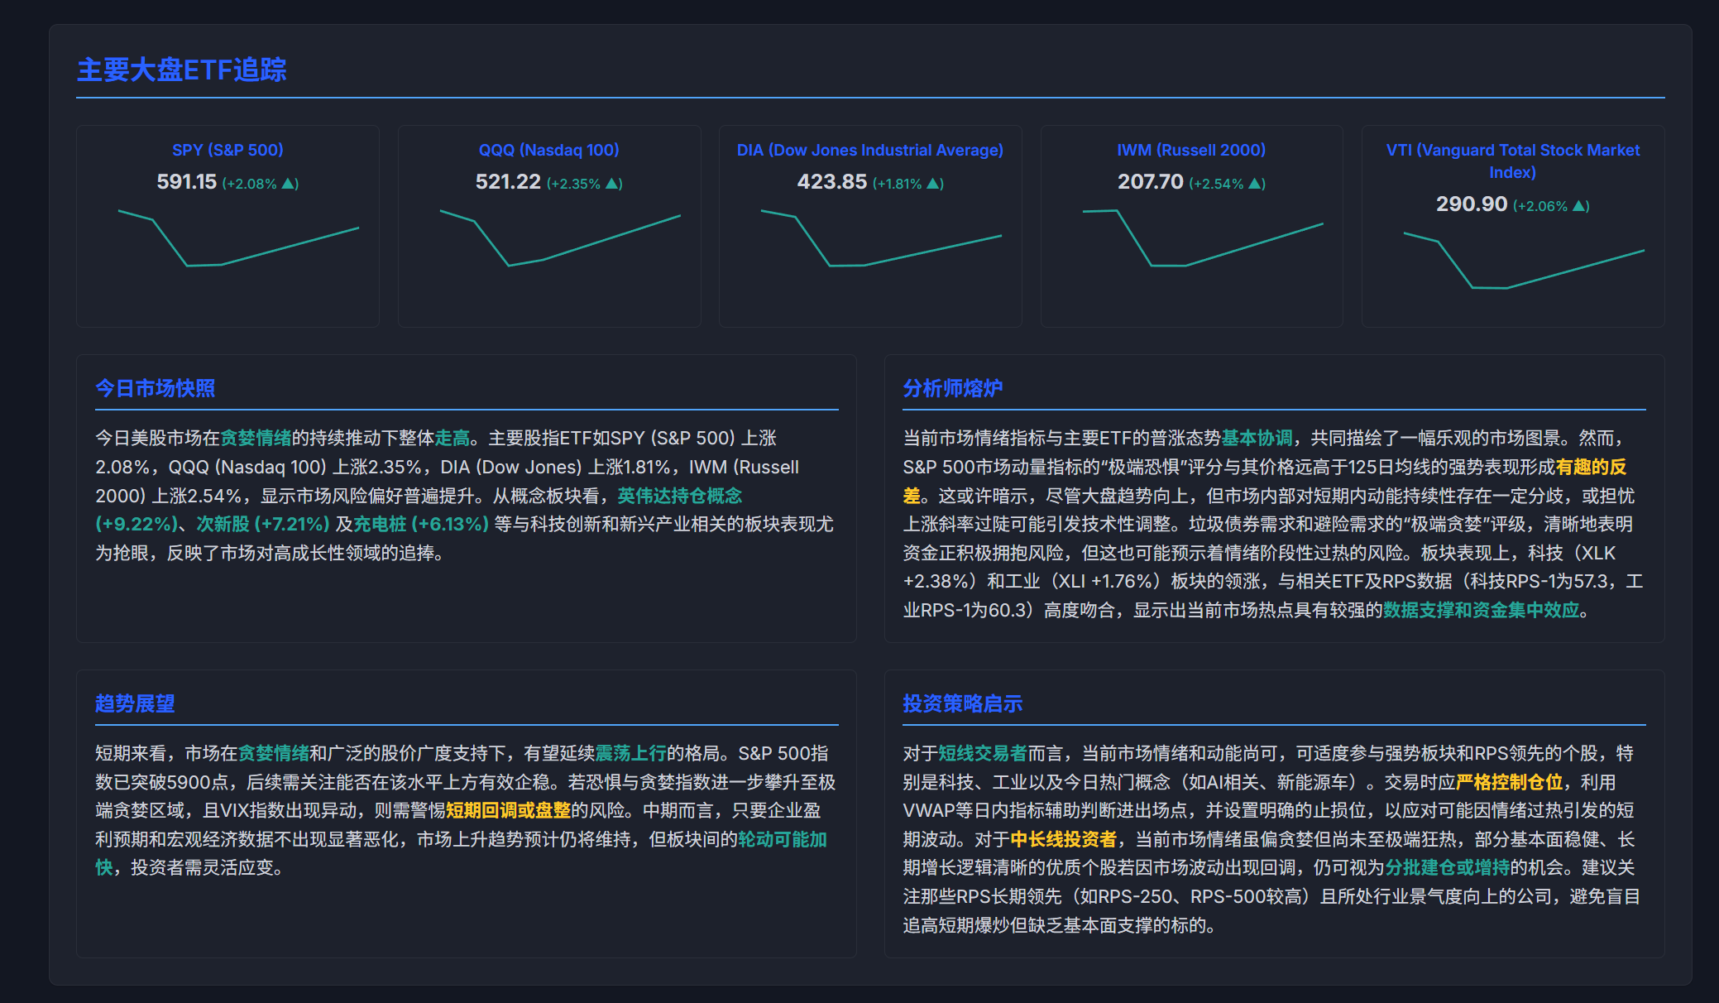Click highlighted 充电桩 (+6.13%)
The width and height of the screenshot is (1719, 1003).
(x=421, y=524)
